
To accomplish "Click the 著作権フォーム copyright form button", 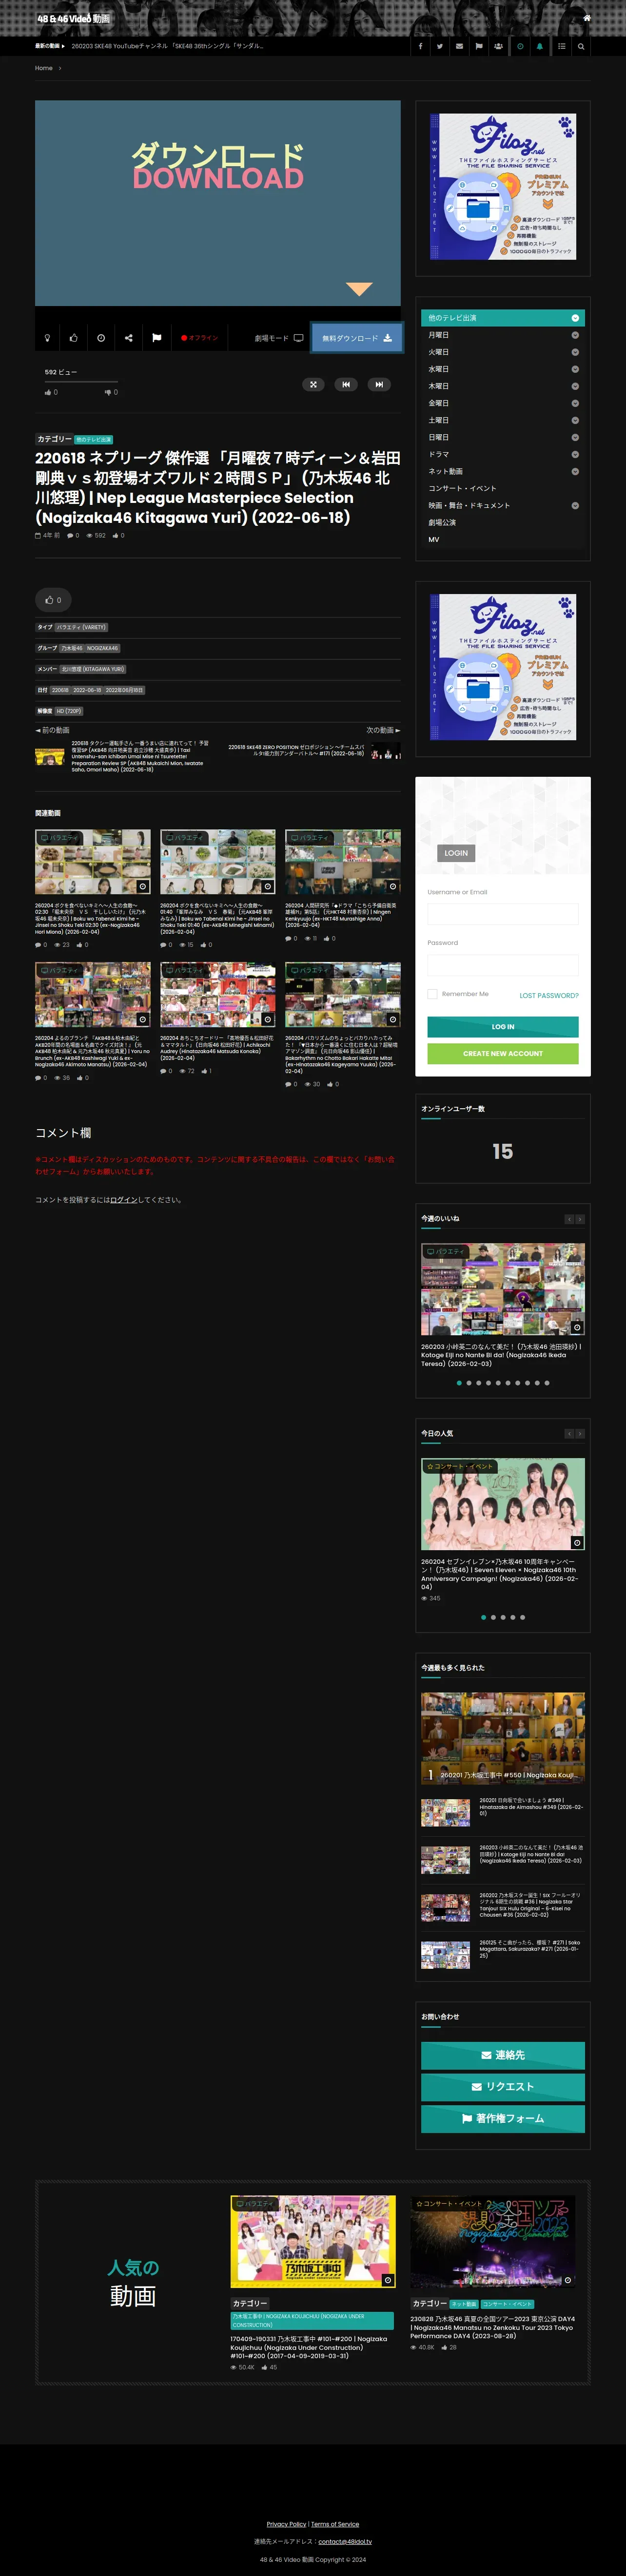I will pos(503,2119).
